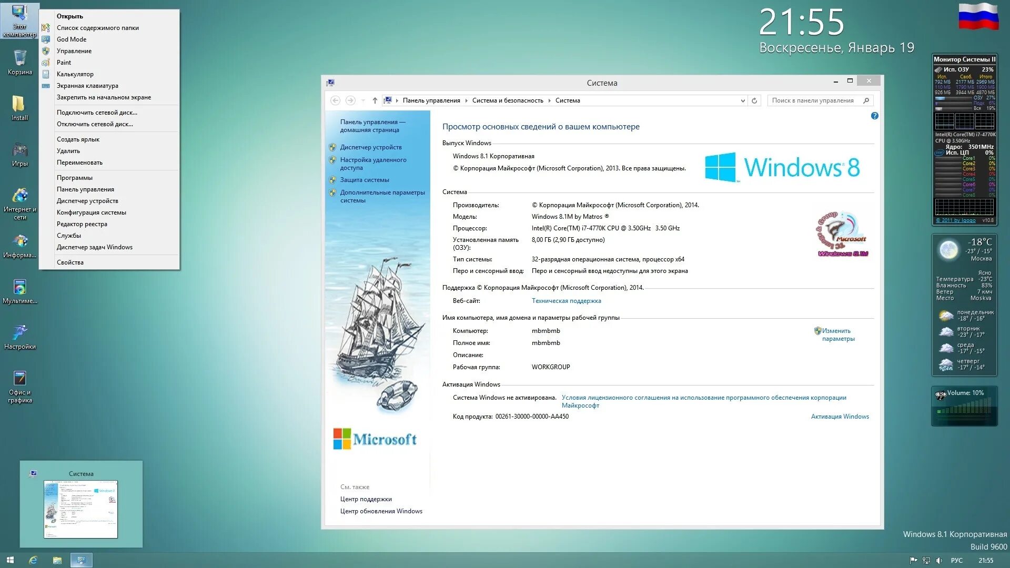The image size is (1010, 568).
Task: Open Настройка удаленного доступа link
Action: [373, 164]
